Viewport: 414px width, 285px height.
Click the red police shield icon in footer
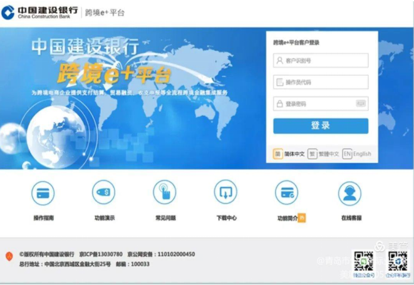click(x=9, y=256)
